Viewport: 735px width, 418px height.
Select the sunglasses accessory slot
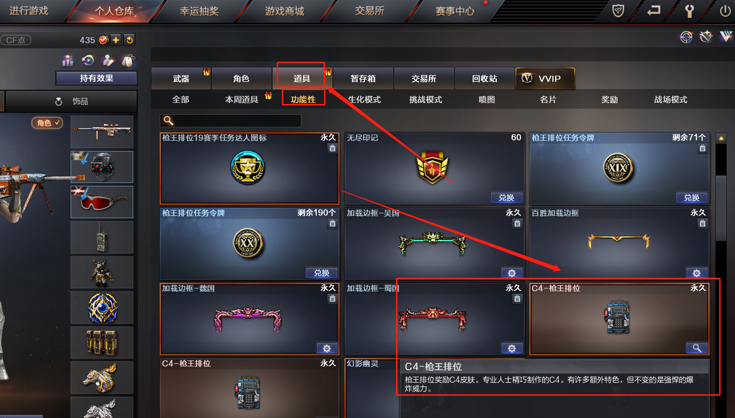click(x=102, y=202)
